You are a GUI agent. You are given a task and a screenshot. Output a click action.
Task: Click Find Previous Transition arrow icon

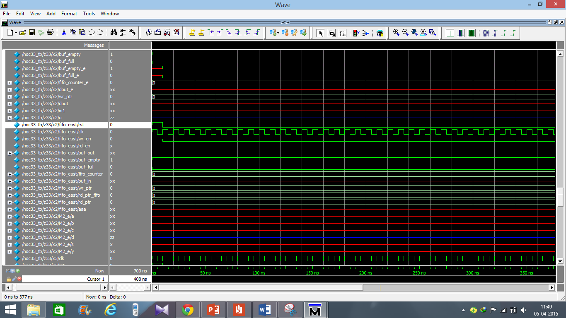(x=211, y=32)
